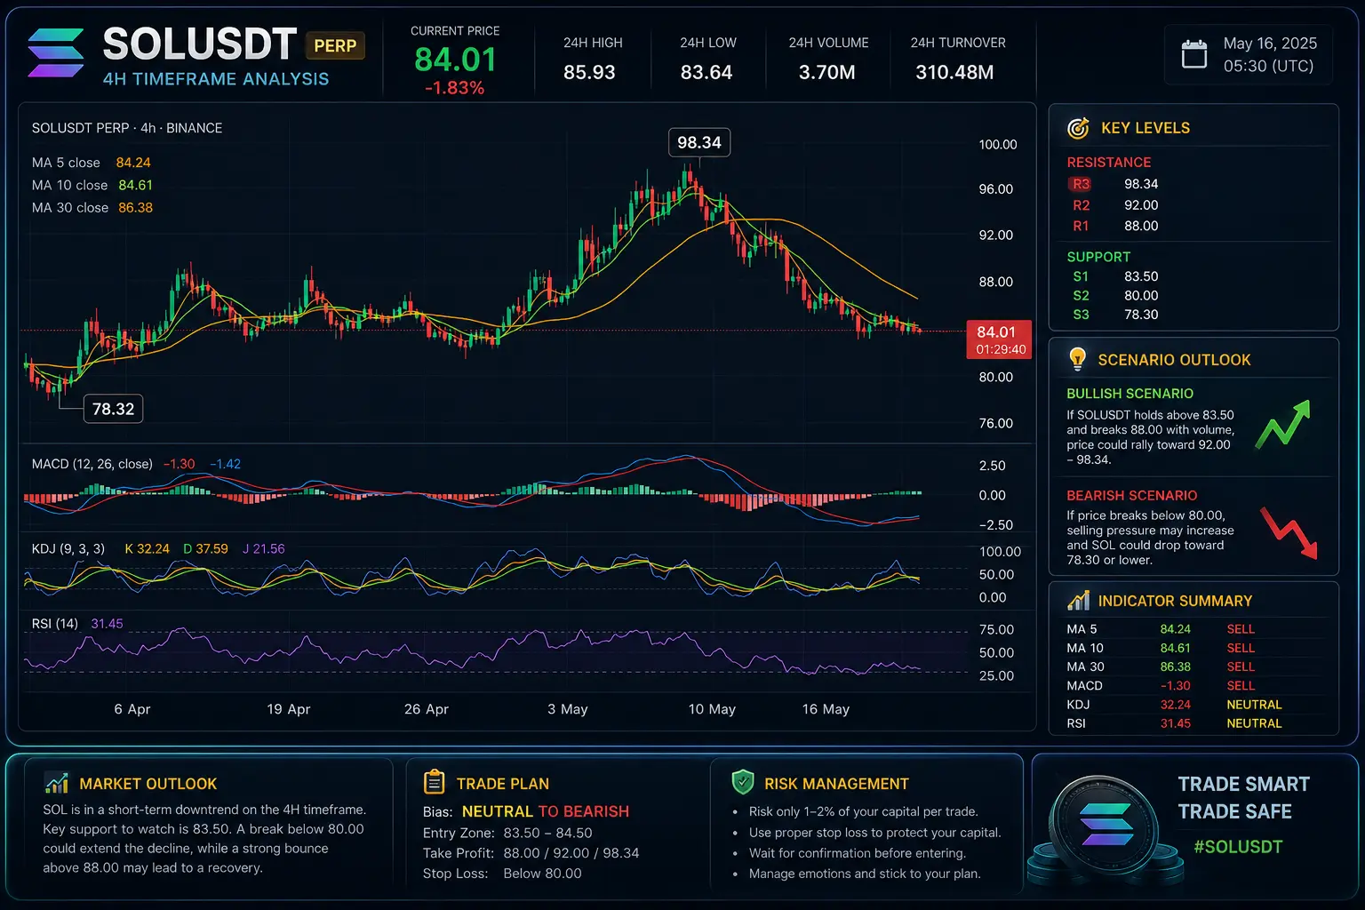Screen dimensions: 1365x910
Task: Click the bar chart icon beside Indicator Summary
Action: [x=1078, y=601]
